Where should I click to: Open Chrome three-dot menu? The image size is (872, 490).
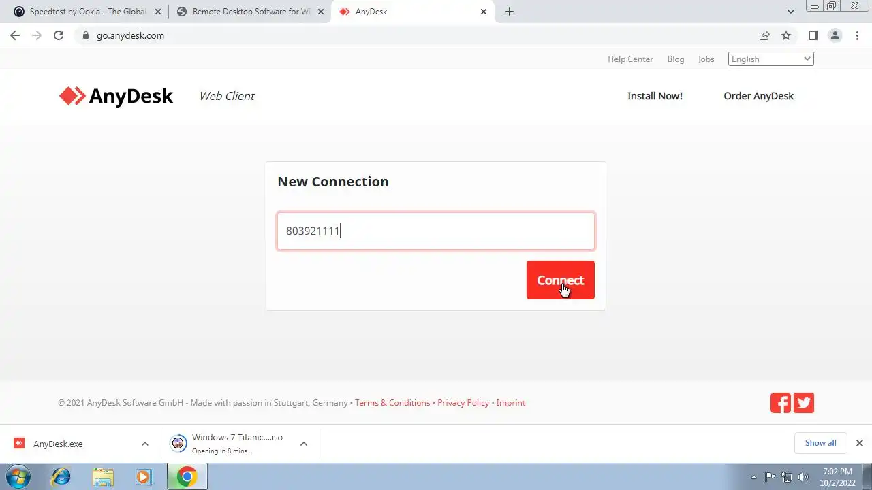coord(856,35)
